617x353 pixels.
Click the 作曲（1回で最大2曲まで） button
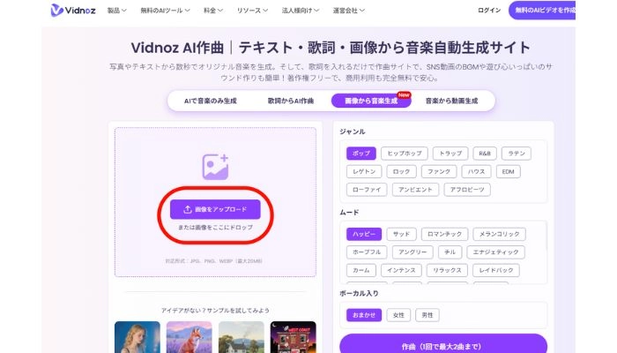443,345
